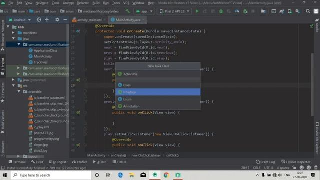Click the UTF-8 encoding indicator
Screen dimensions: 320x180
click(x=269, y=168)
